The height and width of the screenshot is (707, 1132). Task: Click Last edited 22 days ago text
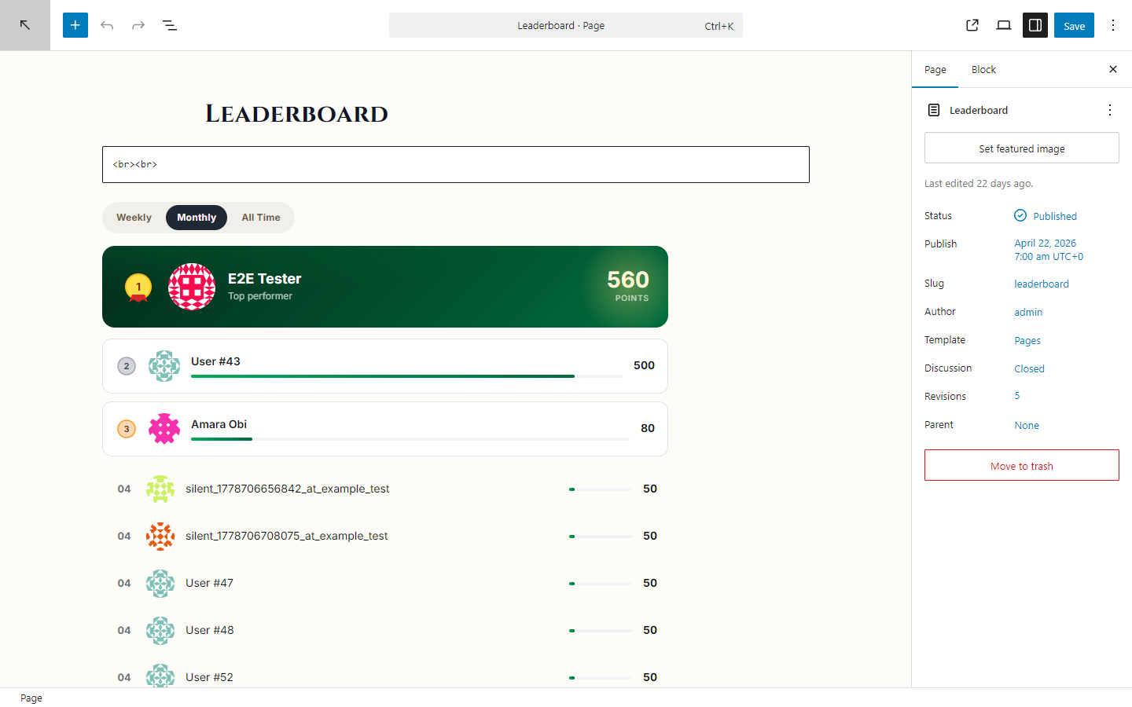point(979,183)
